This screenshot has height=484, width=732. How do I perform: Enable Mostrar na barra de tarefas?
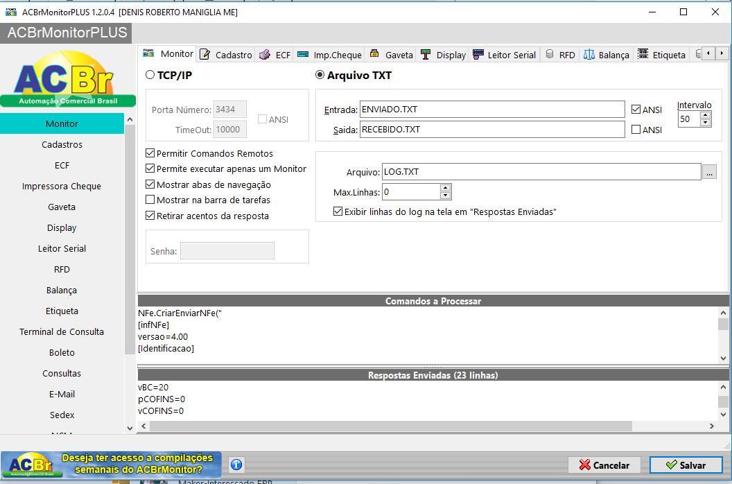click(150, 200)
